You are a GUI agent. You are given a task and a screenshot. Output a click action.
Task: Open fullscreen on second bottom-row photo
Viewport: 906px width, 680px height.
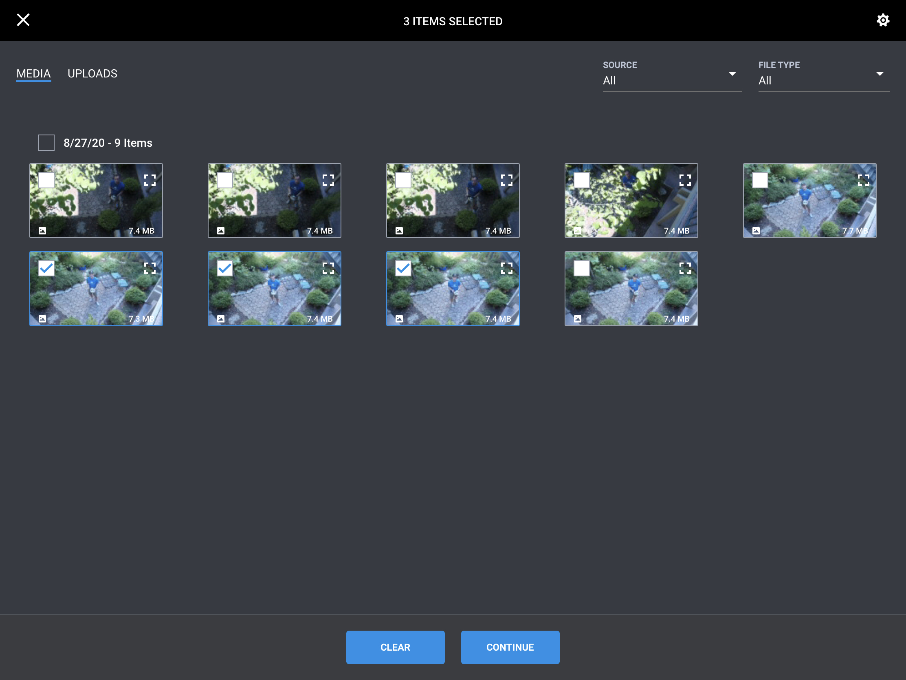point(328,268)
